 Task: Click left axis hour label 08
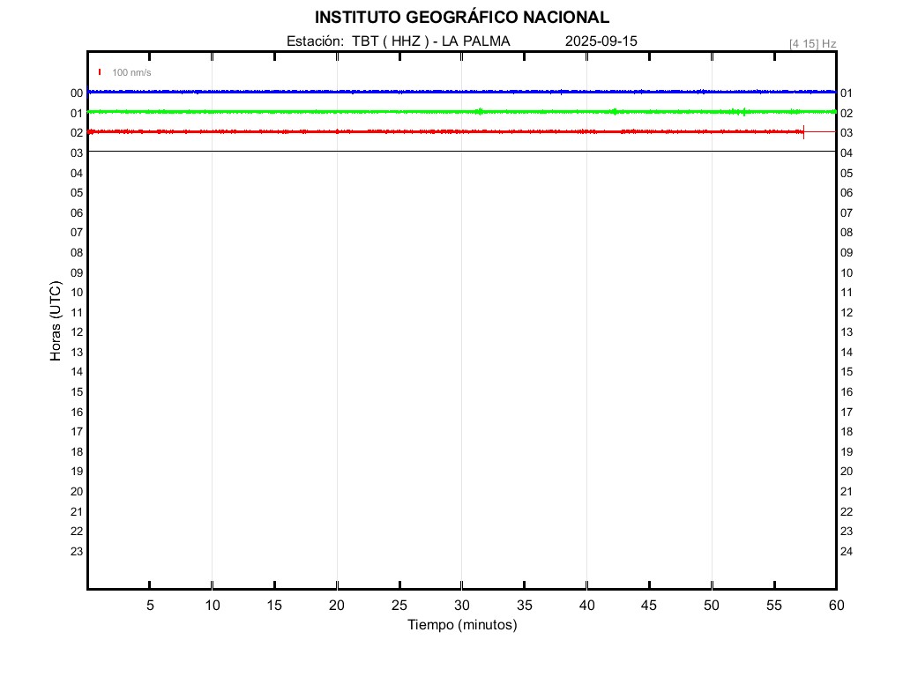pos(77,253)
